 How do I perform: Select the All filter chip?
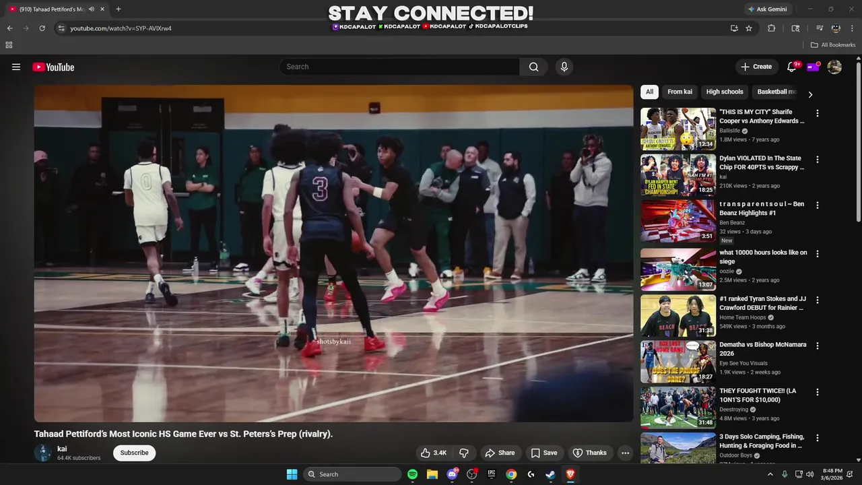649,92
